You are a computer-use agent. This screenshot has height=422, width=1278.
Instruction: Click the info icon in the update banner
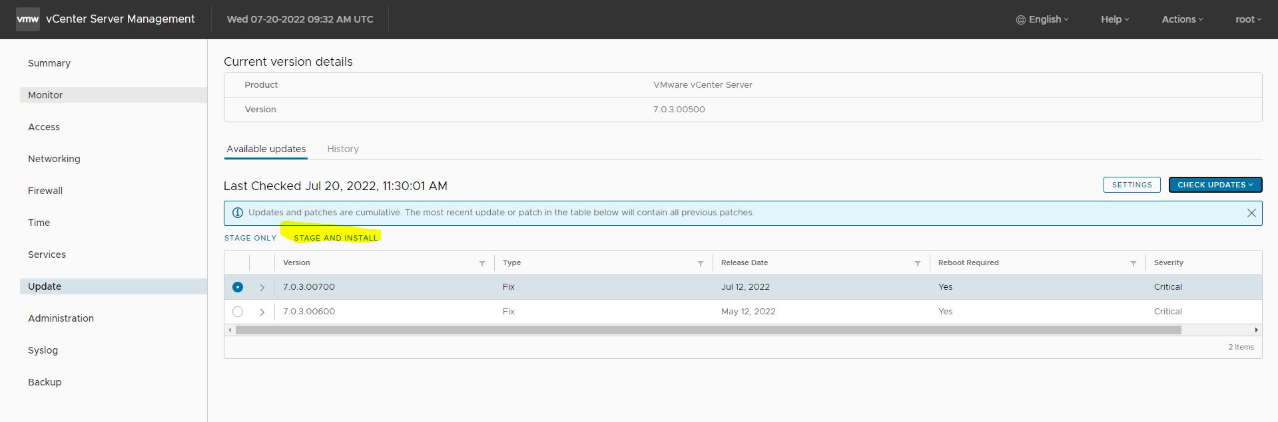point(237,213)
